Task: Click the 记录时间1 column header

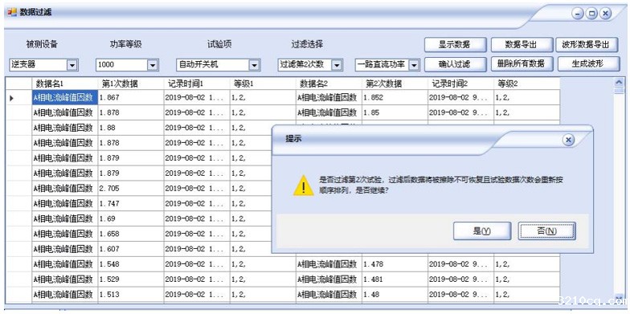Action: 197,84
